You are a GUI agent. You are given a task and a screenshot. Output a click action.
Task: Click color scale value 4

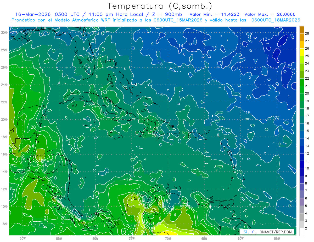tap(306, 213)
